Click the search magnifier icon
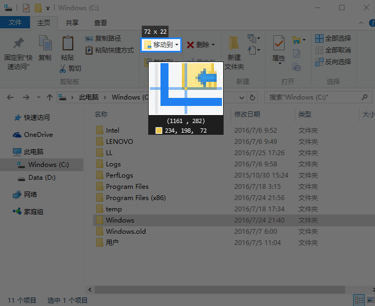The width and height of the screenshot is (375, 306). pyautogui.click(x=364, y=97)
